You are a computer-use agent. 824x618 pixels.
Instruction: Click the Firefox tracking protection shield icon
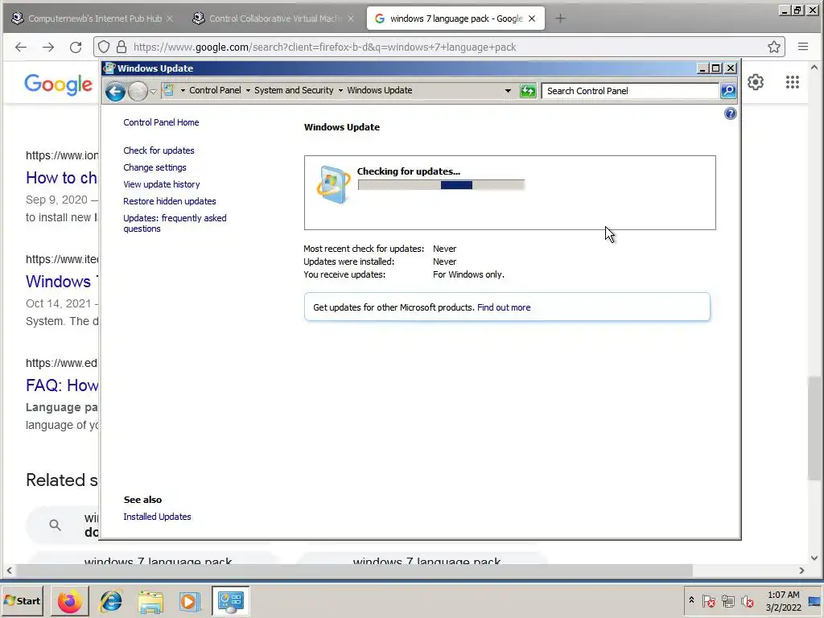click(104, 47)
